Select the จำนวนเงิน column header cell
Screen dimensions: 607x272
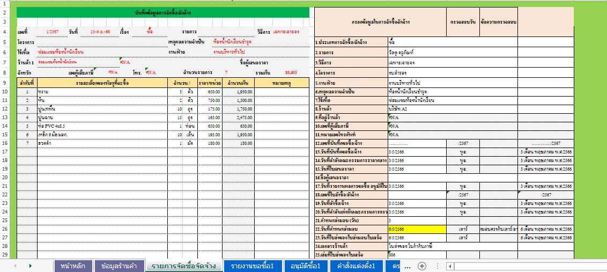coord(238,83)
